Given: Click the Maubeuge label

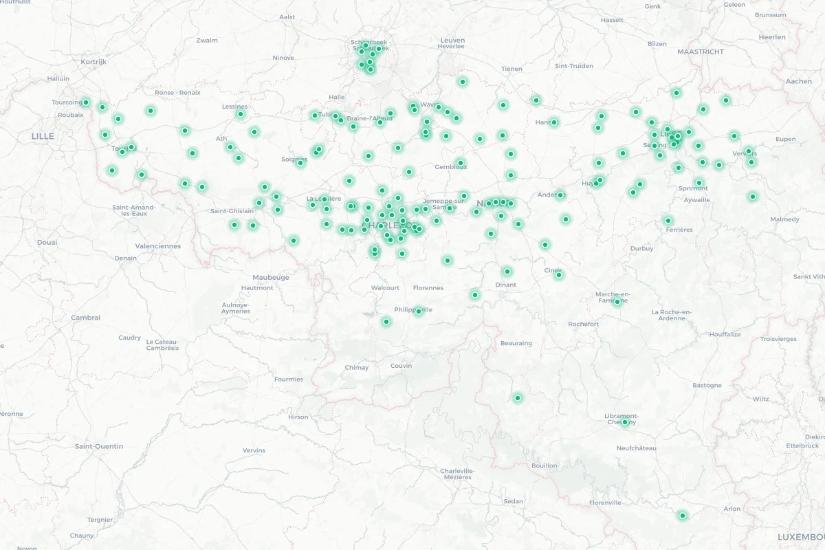Looking at the screenshot, I should click(271, 278).
